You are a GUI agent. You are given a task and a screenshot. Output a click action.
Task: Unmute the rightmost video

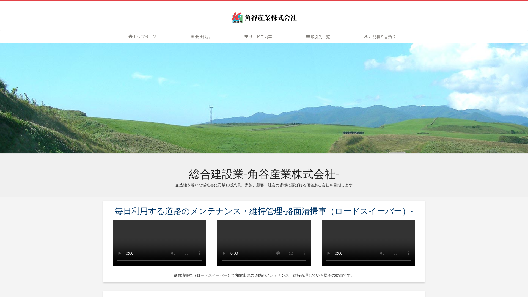coord(382,253)
